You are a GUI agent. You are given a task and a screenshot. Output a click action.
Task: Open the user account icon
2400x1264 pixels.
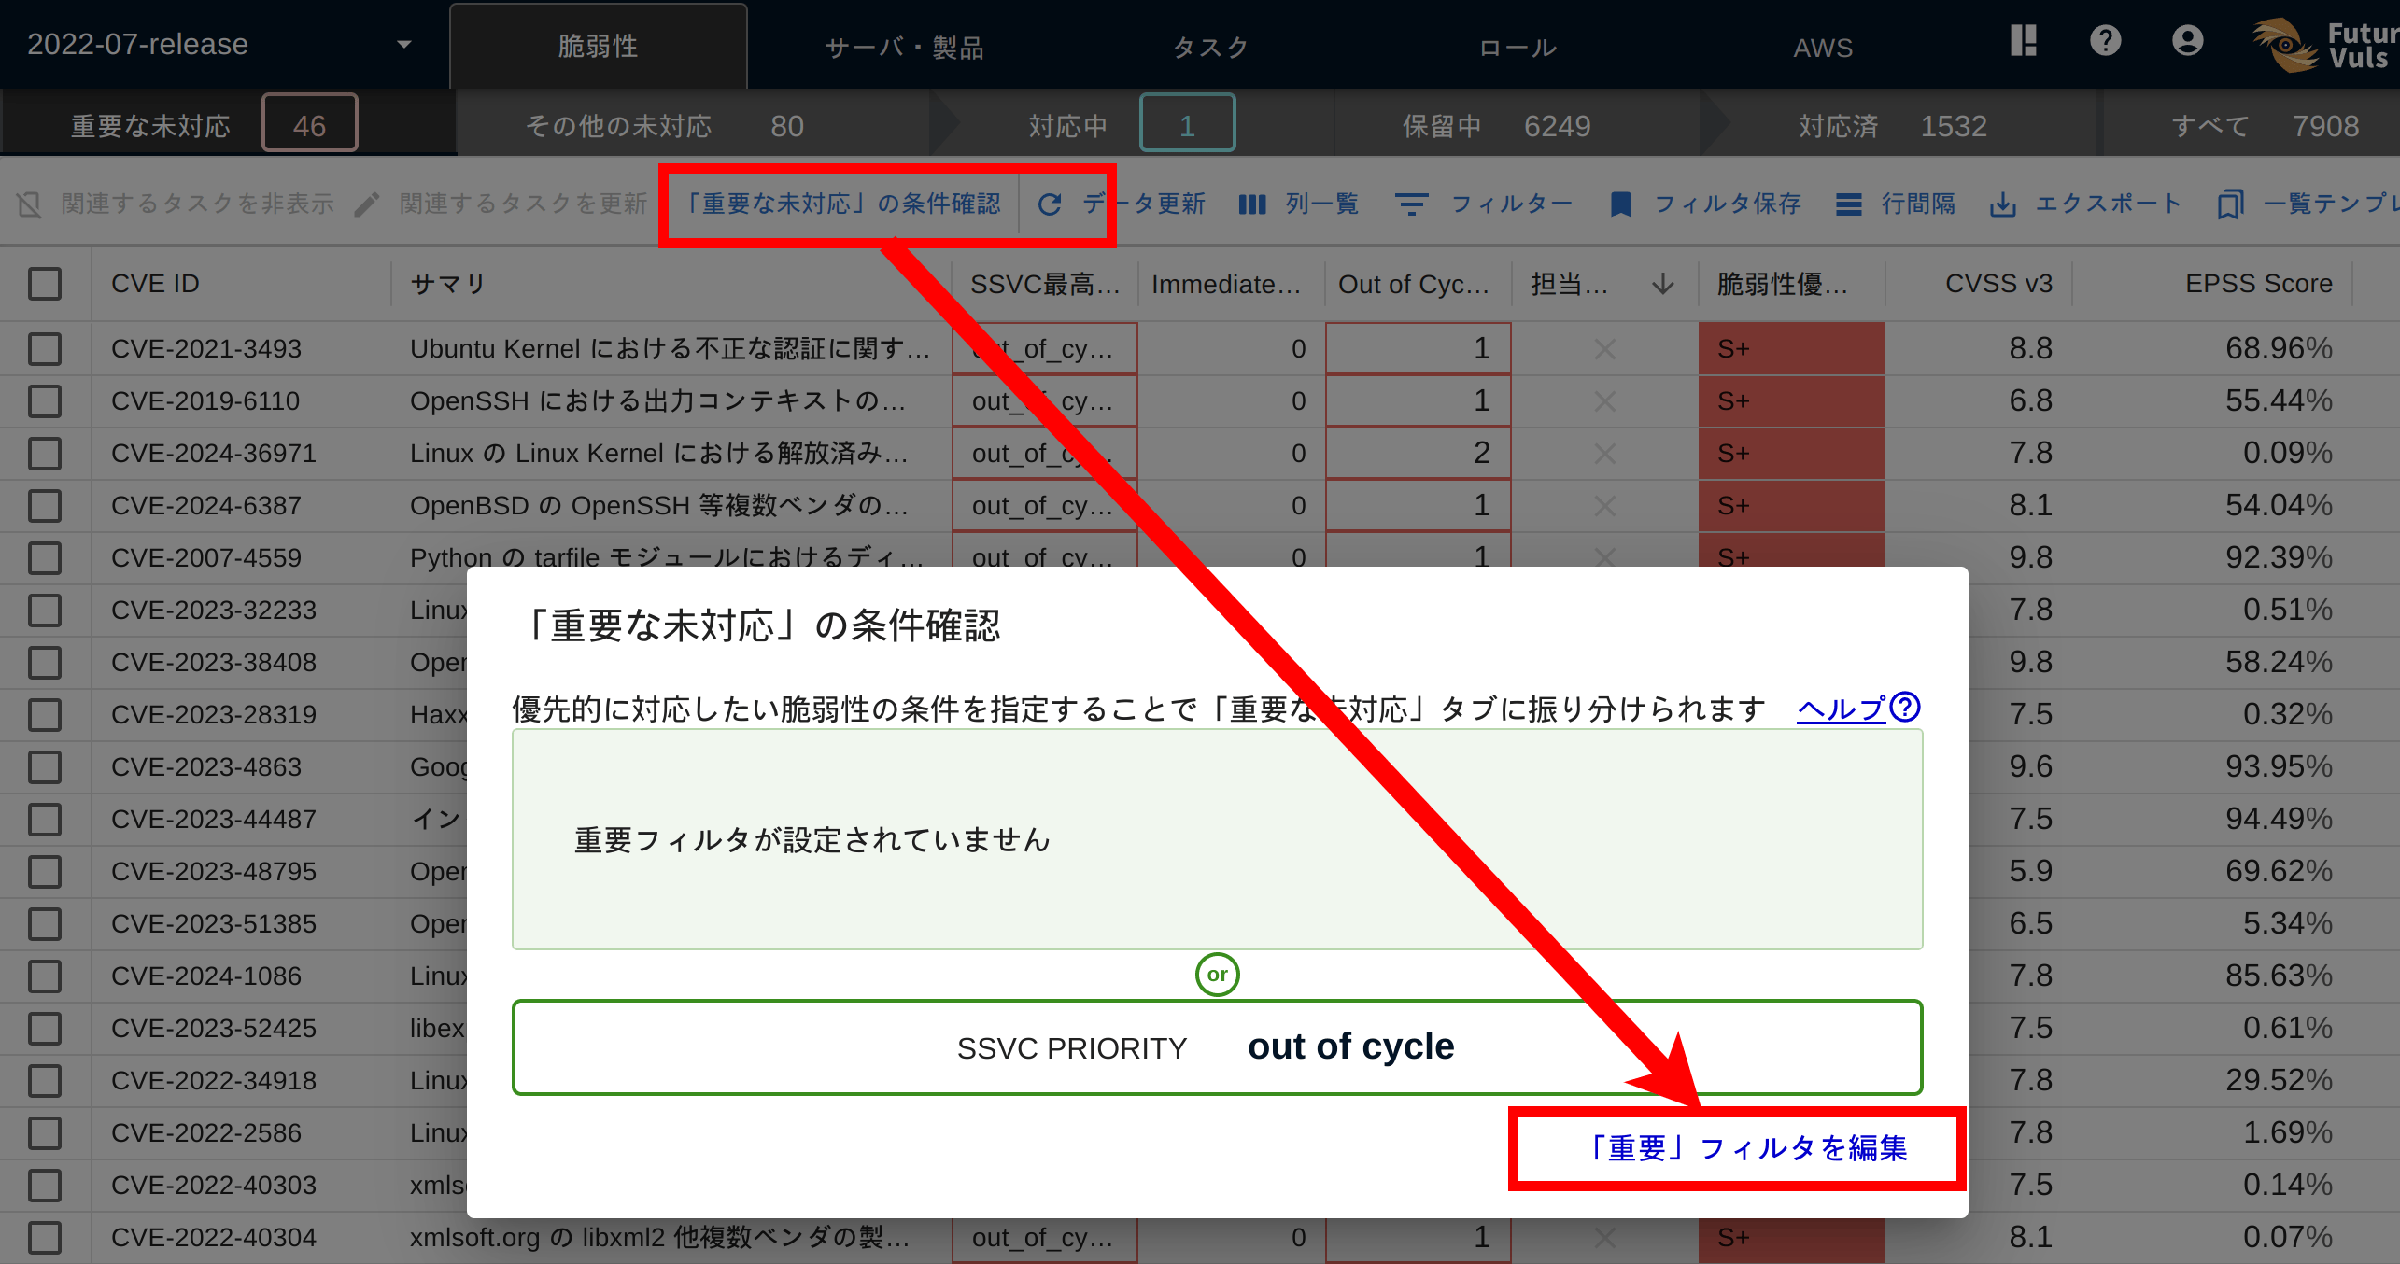(x=2187, y=40)
